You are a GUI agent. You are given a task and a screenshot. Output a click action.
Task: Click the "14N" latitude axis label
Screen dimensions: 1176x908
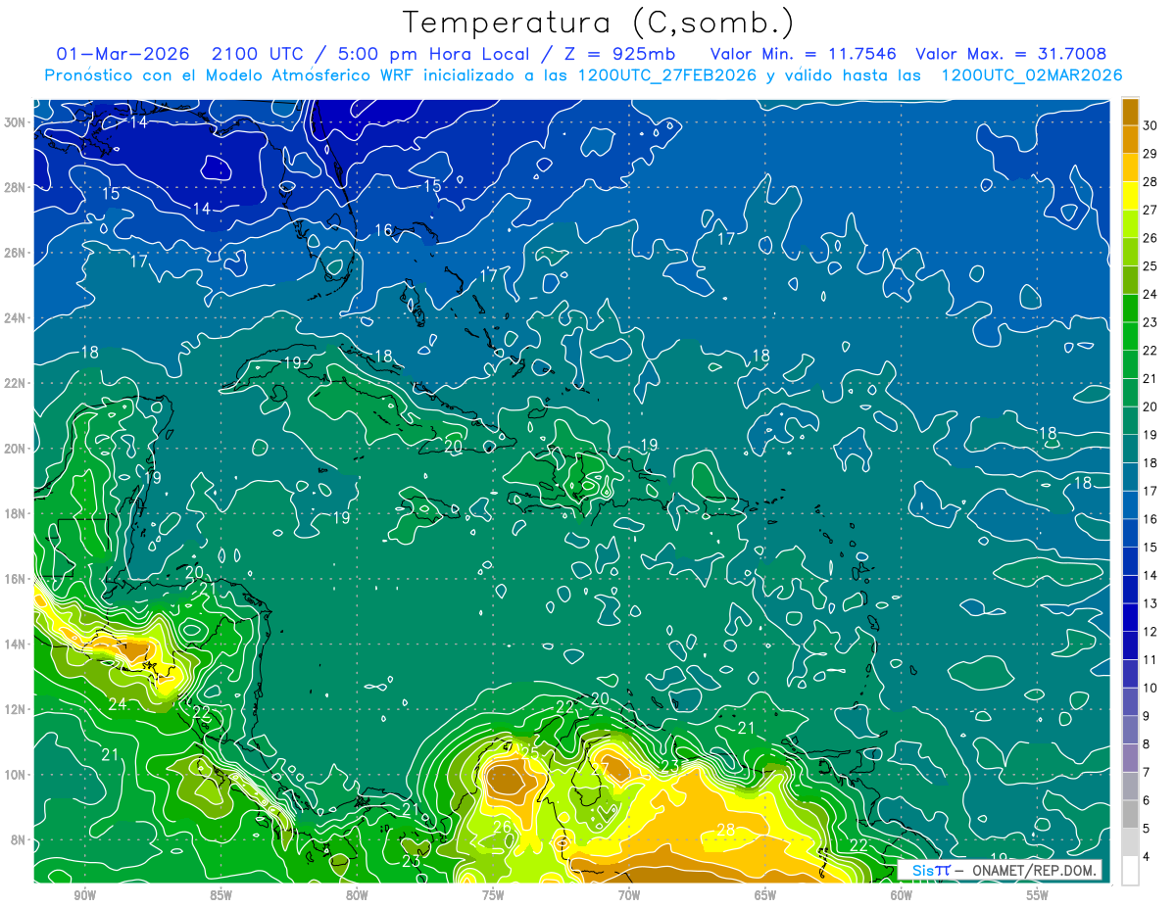[15, 645]
